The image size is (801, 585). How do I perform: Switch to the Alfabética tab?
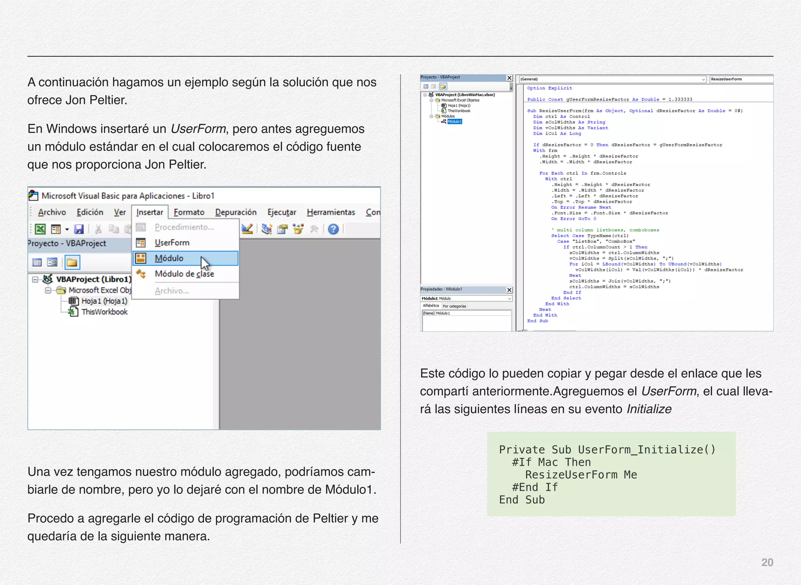431,306
